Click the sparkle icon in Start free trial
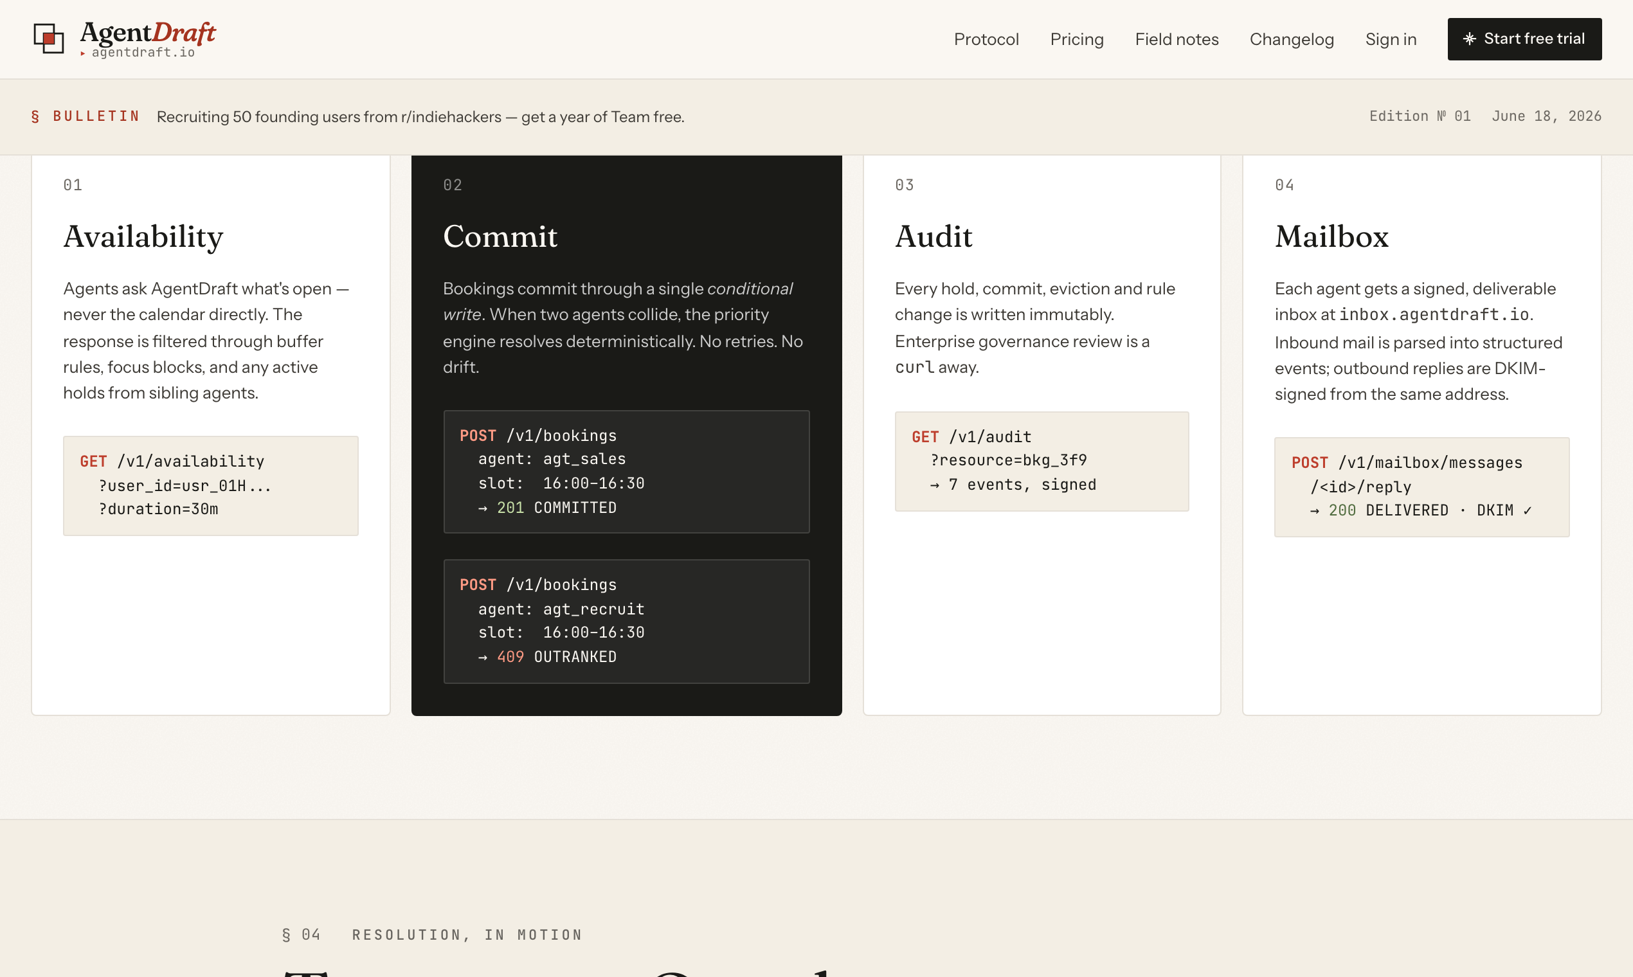1633x977 pixels. (x=1469, y=39)
